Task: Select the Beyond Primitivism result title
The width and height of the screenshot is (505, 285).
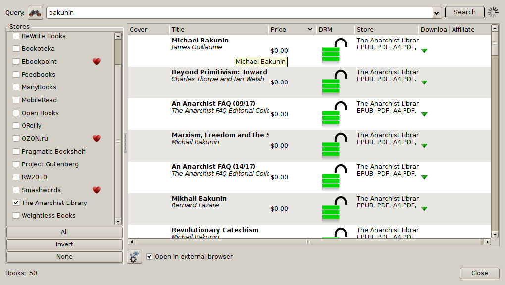Action: pyautogui.click(x=219, y=72)
